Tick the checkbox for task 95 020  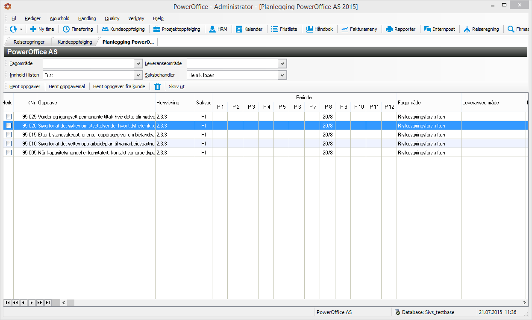9,126
